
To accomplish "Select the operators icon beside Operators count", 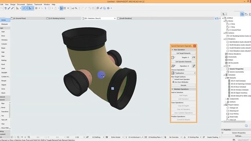I will pyautogui.click(x=194, y=66).
